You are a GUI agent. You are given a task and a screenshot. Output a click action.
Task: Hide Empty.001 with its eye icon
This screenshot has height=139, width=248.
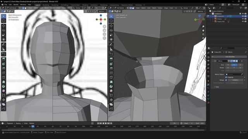pos(243,22)
